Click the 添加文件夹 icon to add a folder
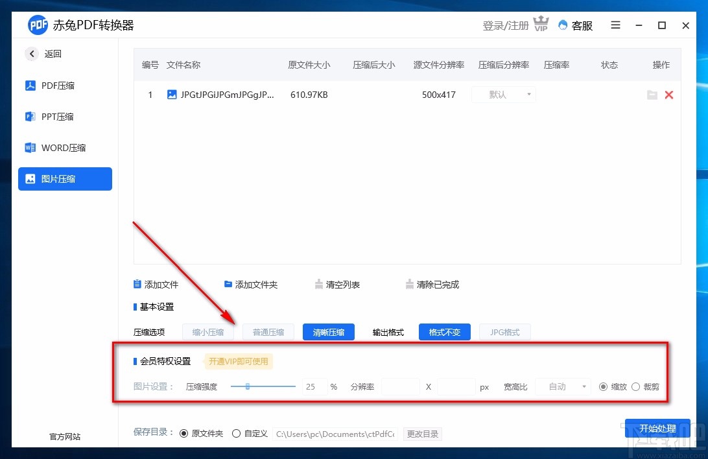Viewport: 708px width, 459px height. coord(228,284)
